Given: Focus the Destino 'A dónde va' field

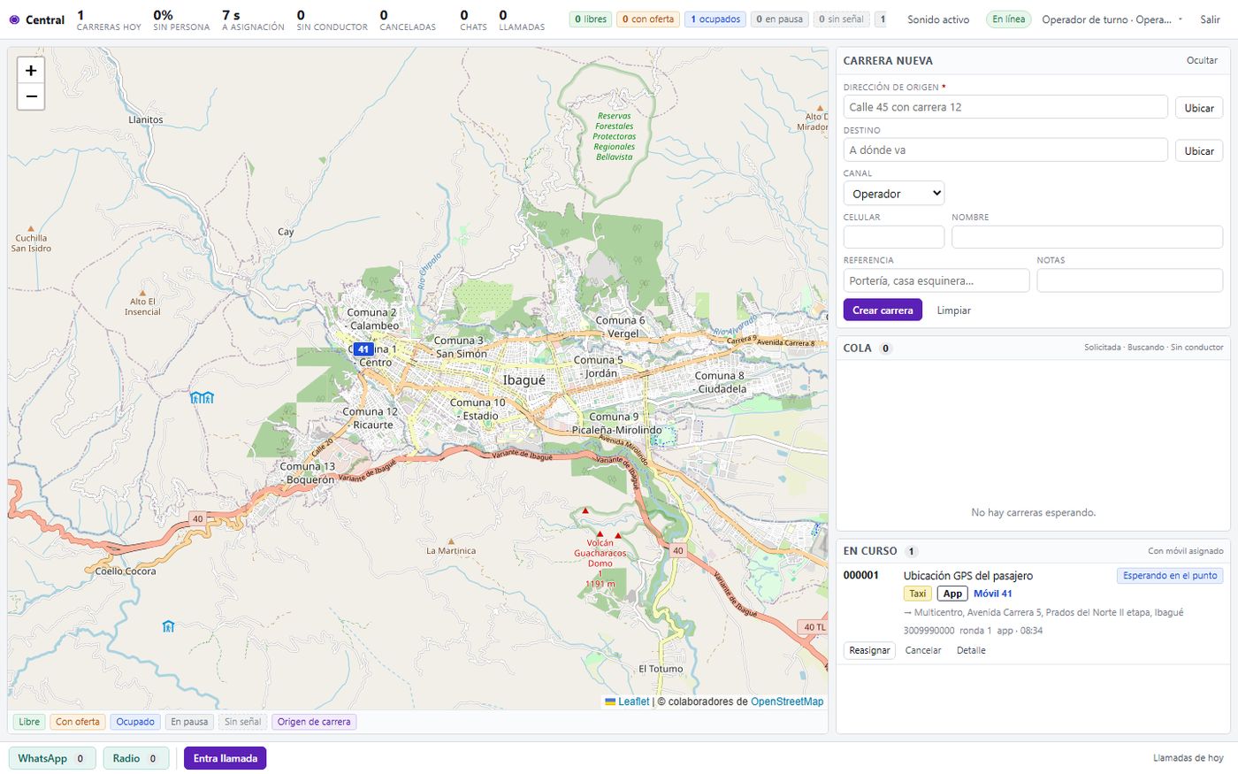Looking at the screenshot, I should (1005, 150).
